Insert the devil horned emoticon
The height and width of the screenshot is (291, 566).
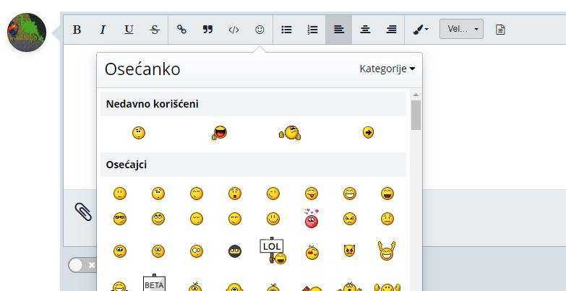(350, 251)
